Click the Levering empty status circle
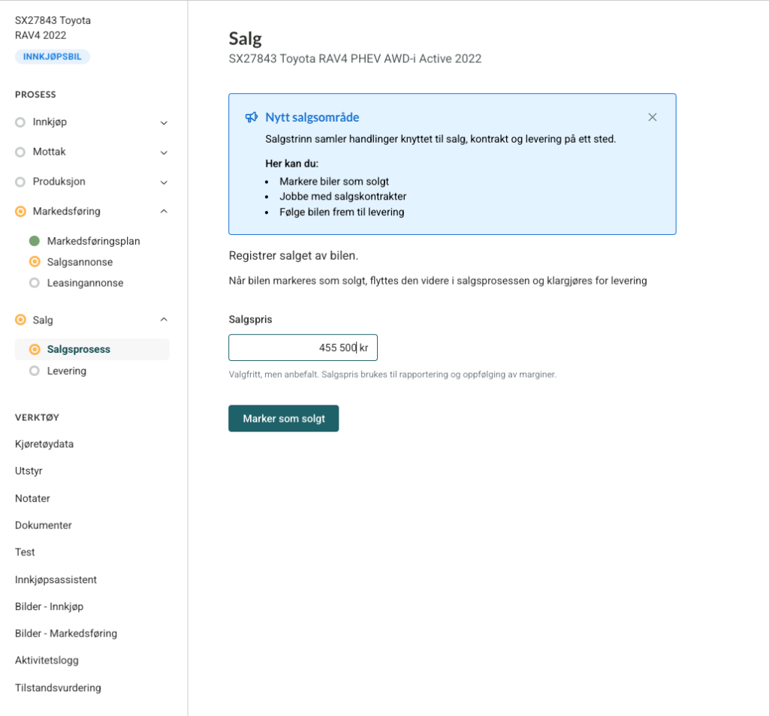769x716 pixels. pos(34,371)
